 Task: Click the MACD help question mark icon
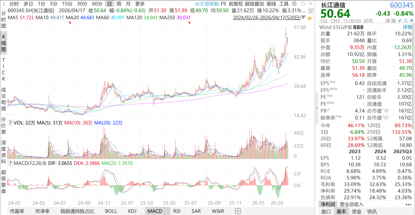pos(10,164)
